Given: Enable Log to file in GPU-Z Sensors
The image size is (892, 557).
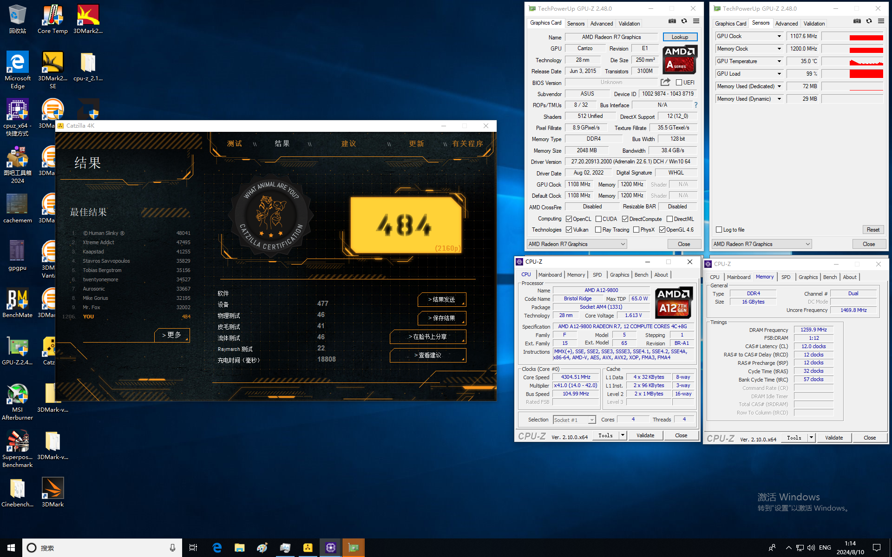Looking at the screenshot, I should click(719, 230).
